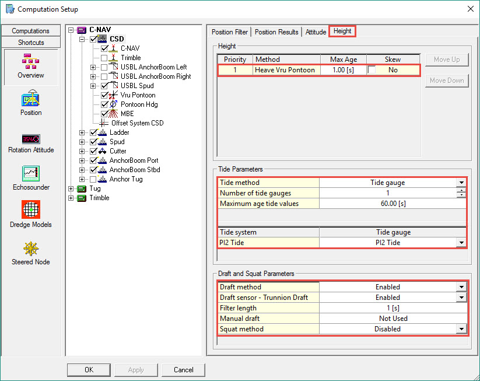Check the Anchor Tug checkbox
This screenshot has height=381, width=480.
click(x=94, y=179)
